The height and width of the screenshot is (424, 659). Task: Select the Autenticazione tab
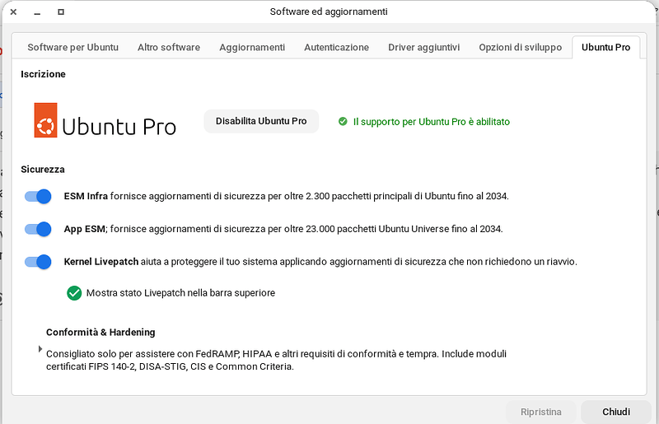(336, 48)
